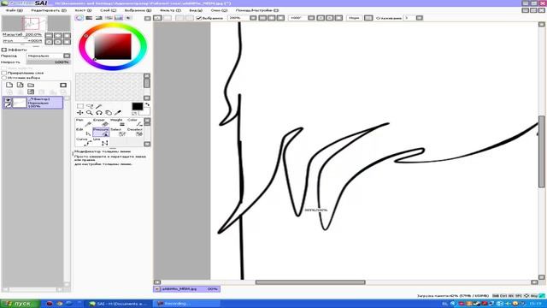This screenshot has width=547, height=308.
Task: Select the zoom magnifier tool
Action: (90, 113)
